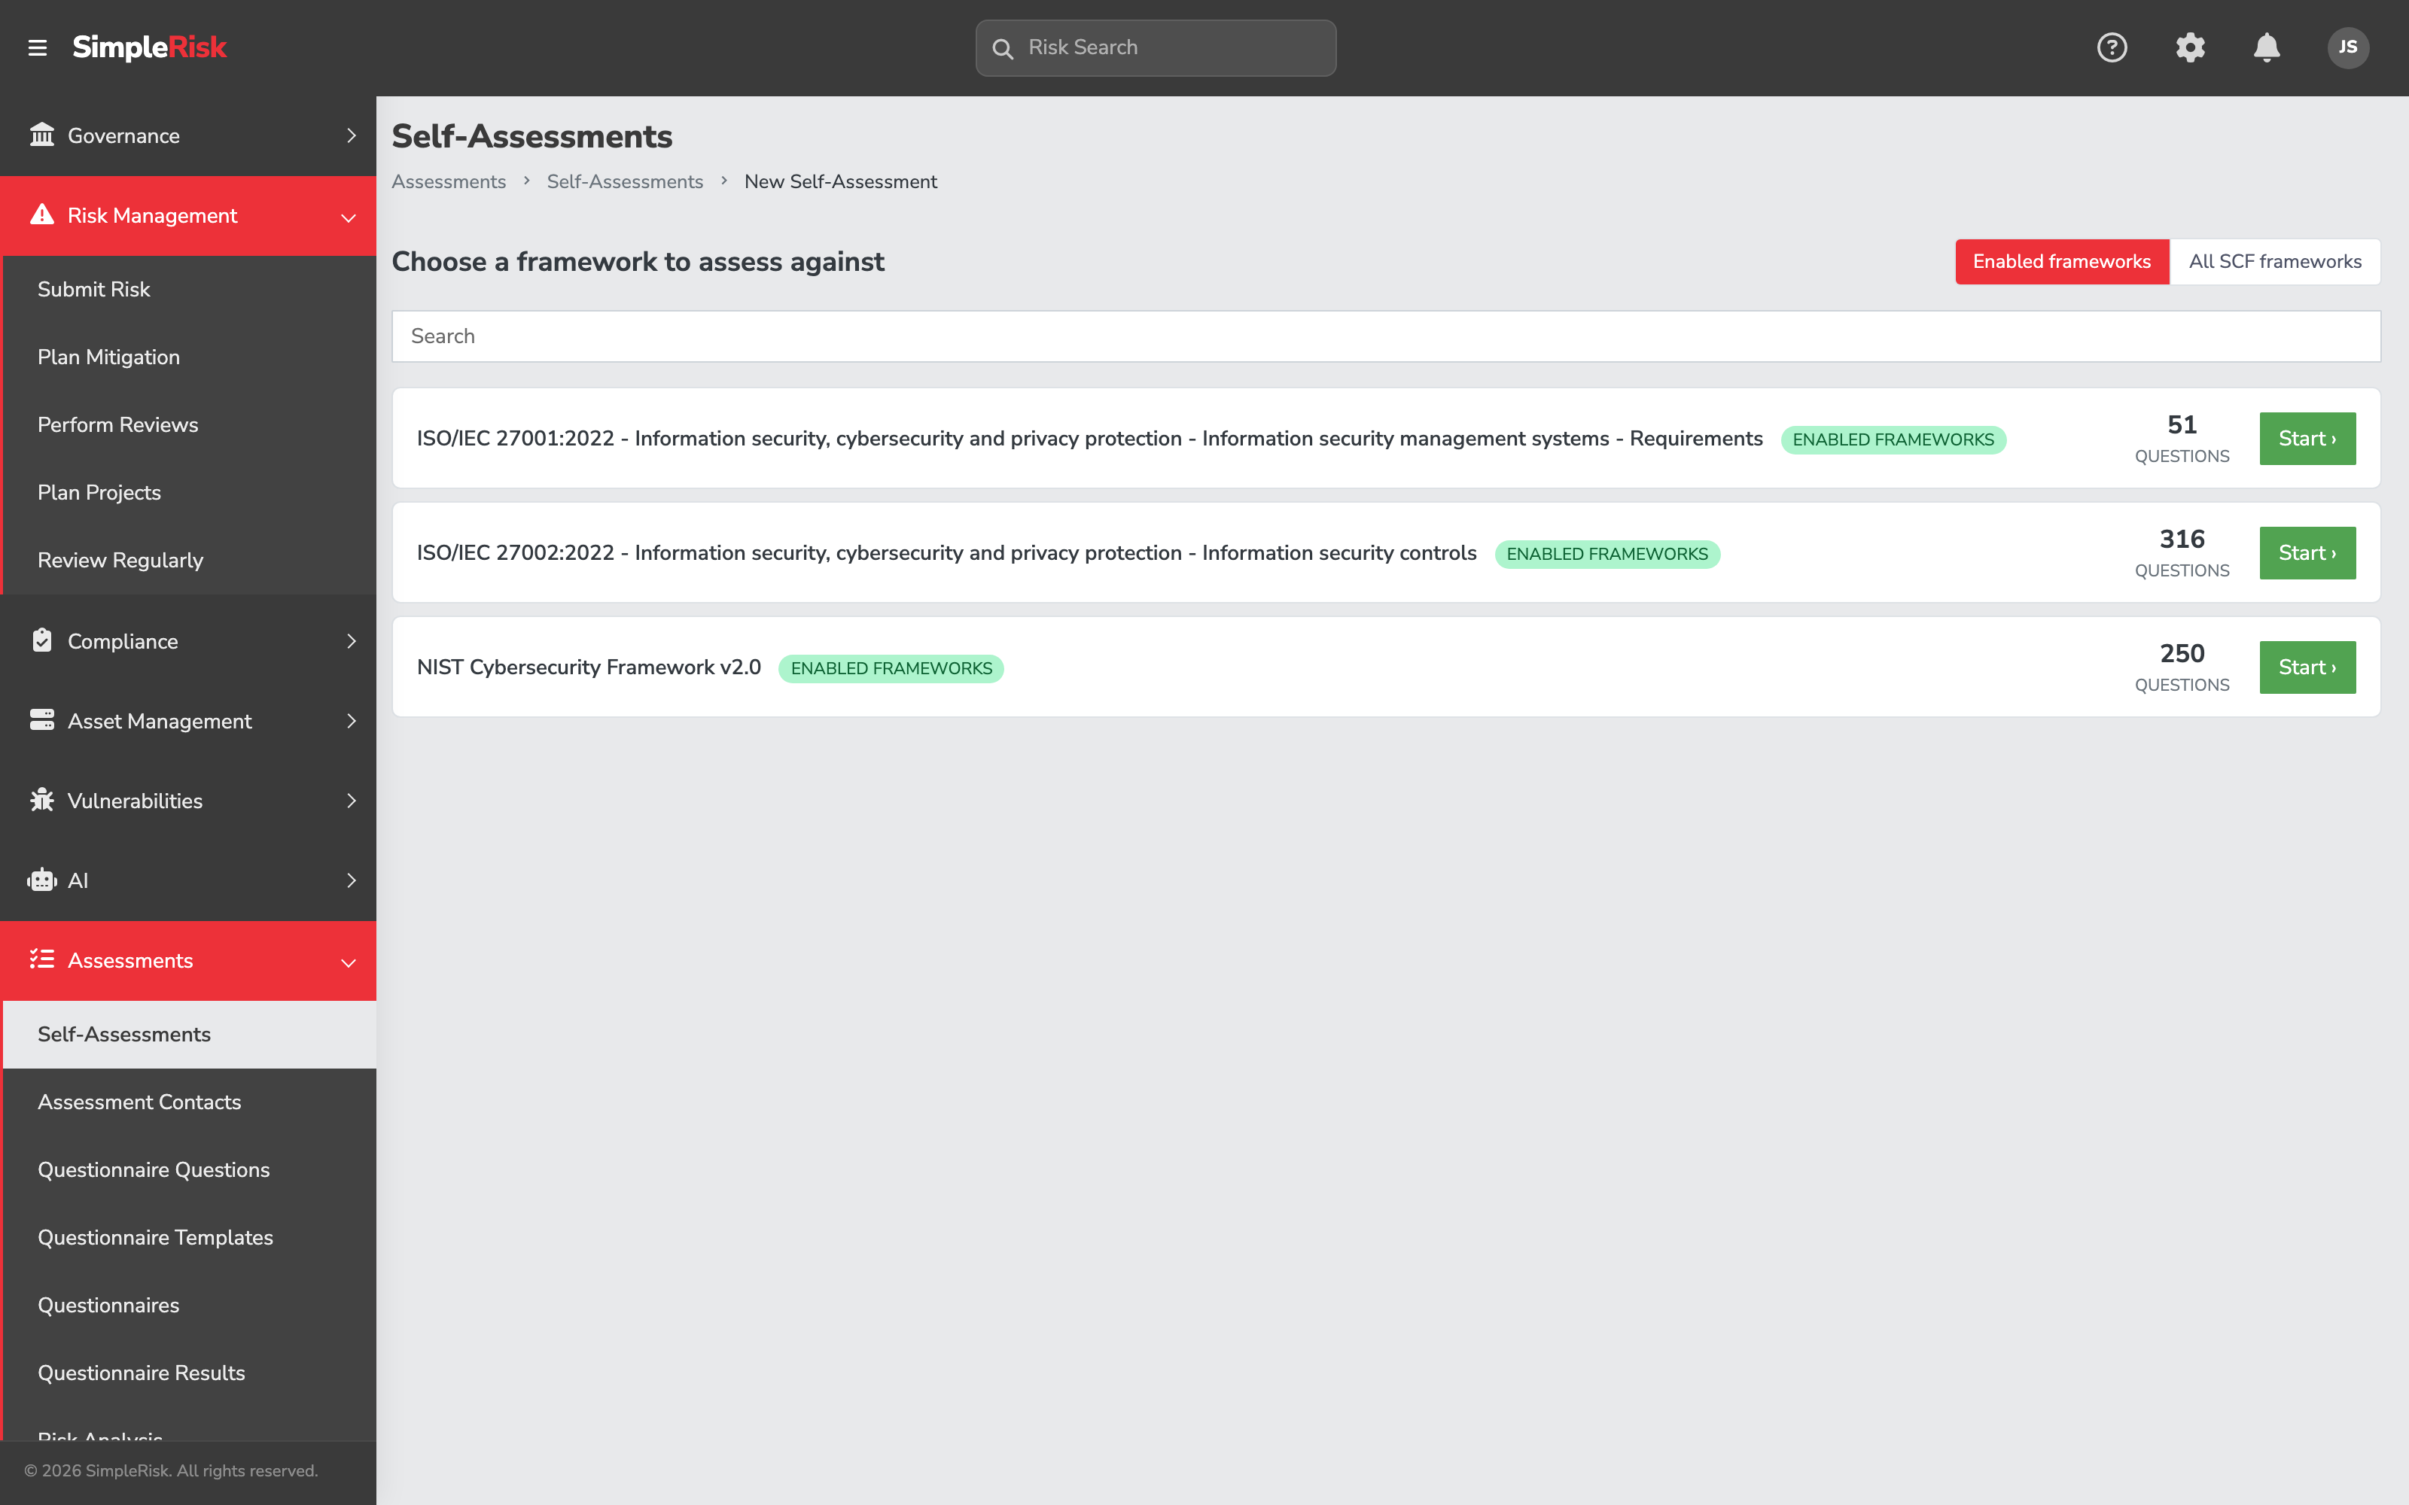Collapse the Risk Management section chevron
Viewport: 2409px width, 1505px height.
click(x=349, y=217)
